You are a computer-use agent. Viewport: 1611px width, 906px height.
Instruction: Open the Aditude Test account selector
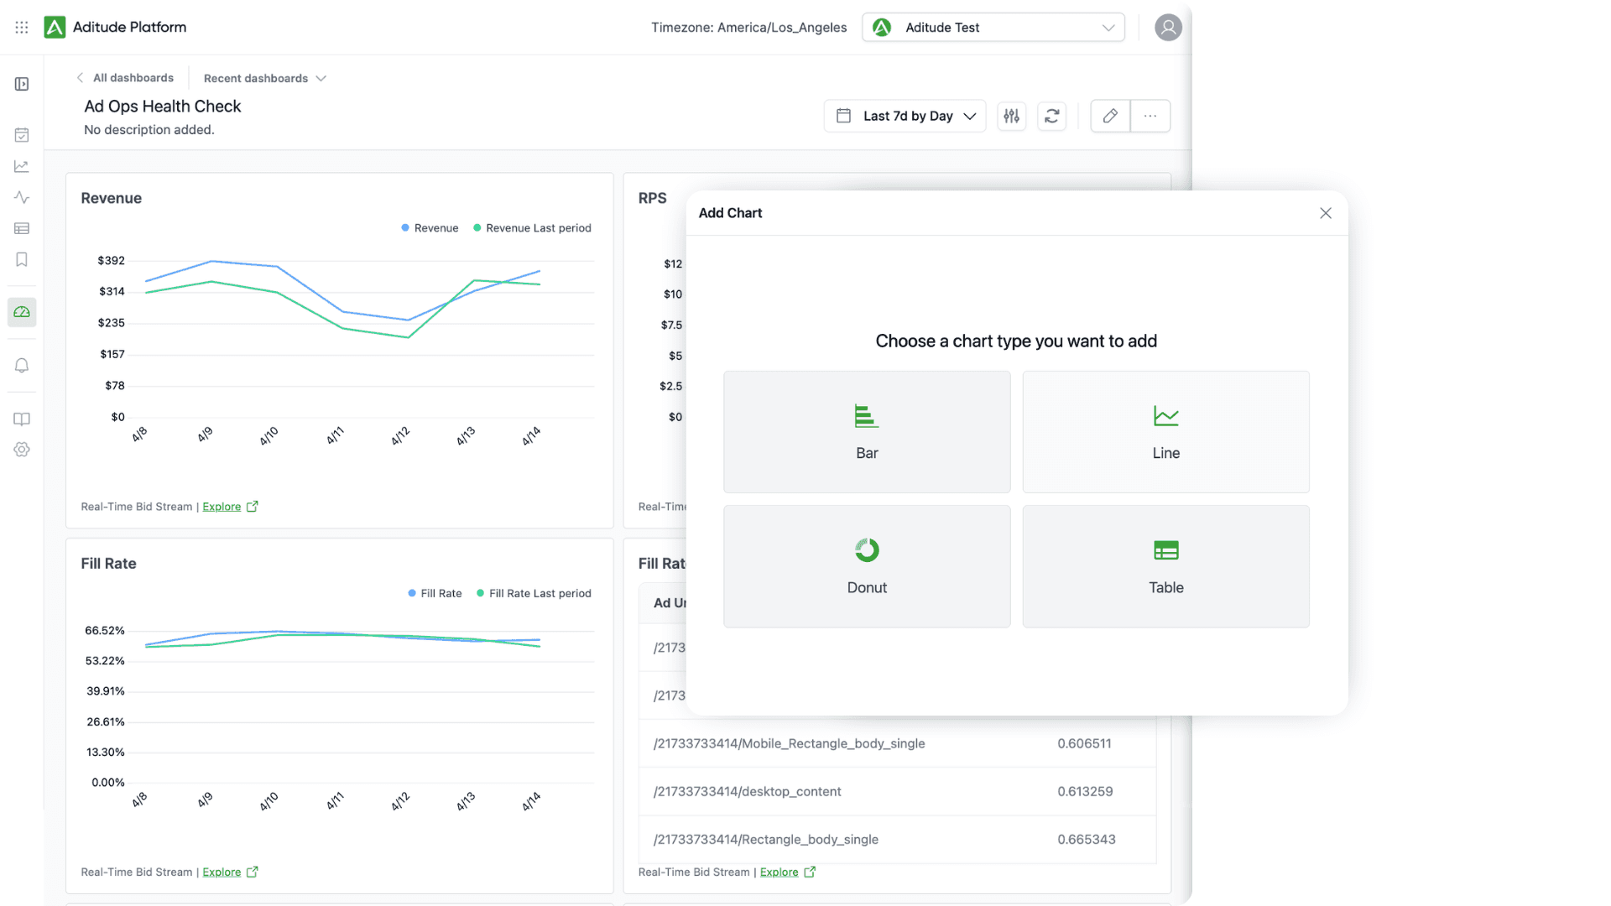coord(993,28)
